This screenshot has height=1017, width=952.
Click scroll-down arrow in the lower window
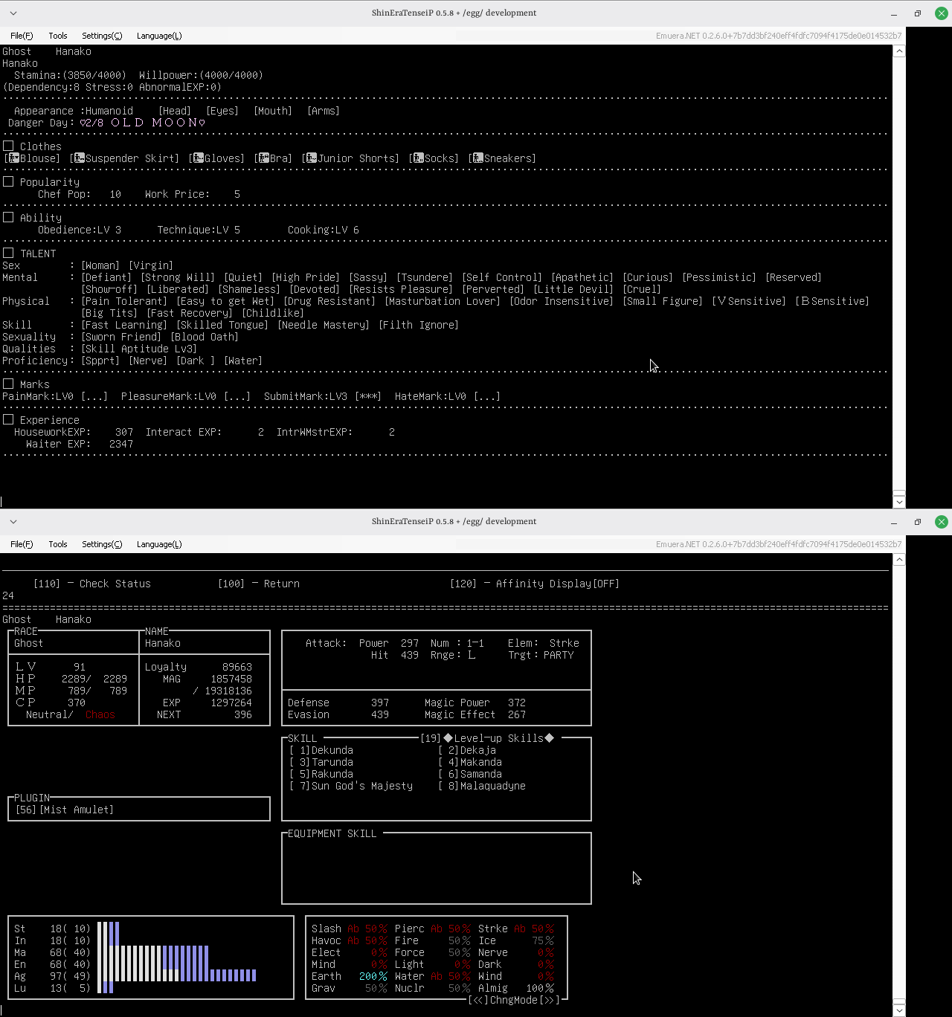[899, 1010]
